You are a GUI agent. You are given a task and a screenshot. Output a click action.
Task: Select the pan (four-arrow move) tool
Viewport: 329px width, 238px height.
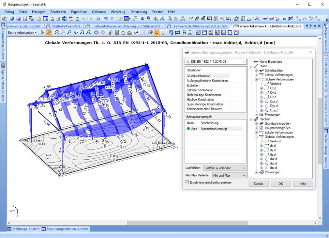point(76,32)
